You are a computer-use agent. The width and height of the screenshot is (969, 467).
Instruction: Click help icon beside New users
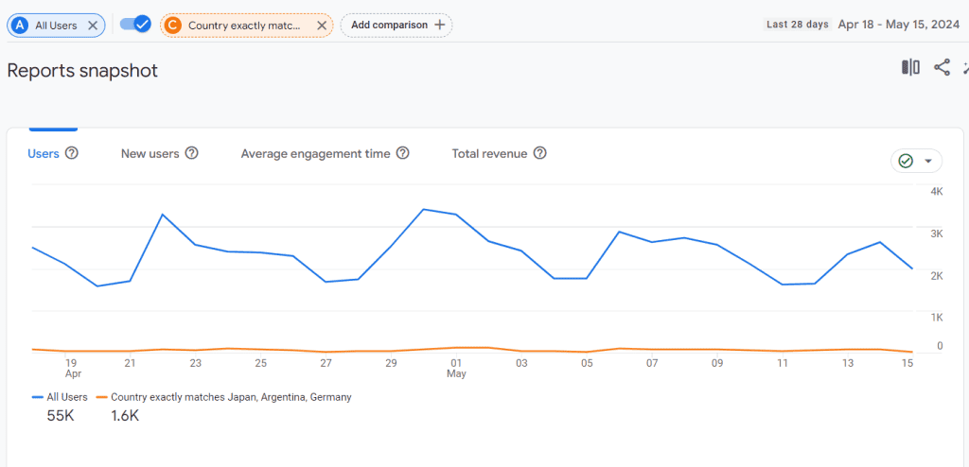tap(191, 153)
